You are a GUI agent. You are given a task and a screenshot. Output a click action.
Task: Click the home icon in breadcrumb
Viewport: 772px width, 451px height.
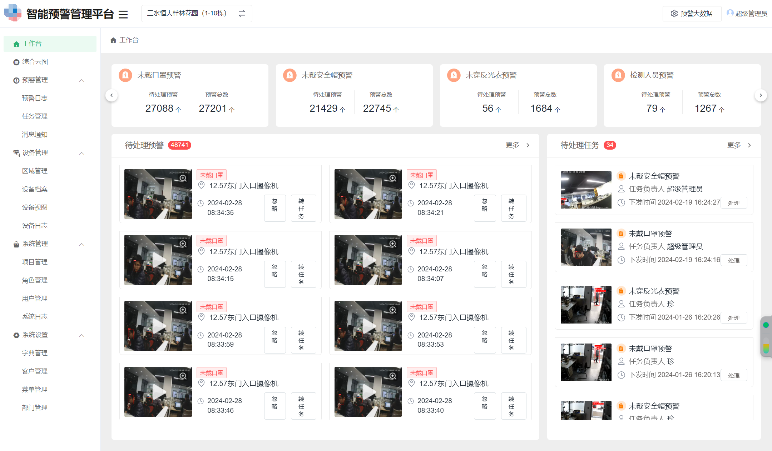click(113, 40)
